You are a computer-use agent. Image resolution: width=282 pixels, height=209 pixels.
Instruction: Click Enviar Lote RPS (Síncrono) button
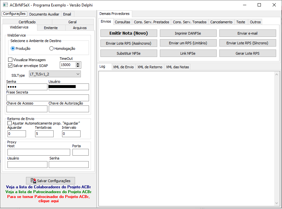[248, 43]
